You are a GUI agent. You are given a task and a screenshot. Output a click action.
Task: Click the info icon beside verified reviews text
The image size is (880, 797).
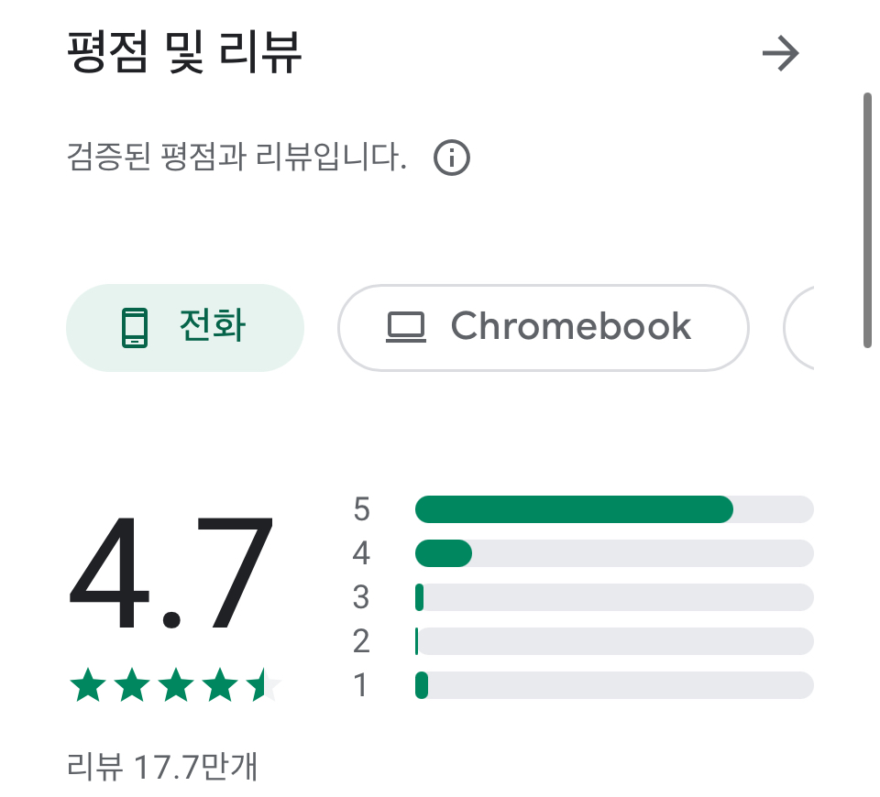452,158
